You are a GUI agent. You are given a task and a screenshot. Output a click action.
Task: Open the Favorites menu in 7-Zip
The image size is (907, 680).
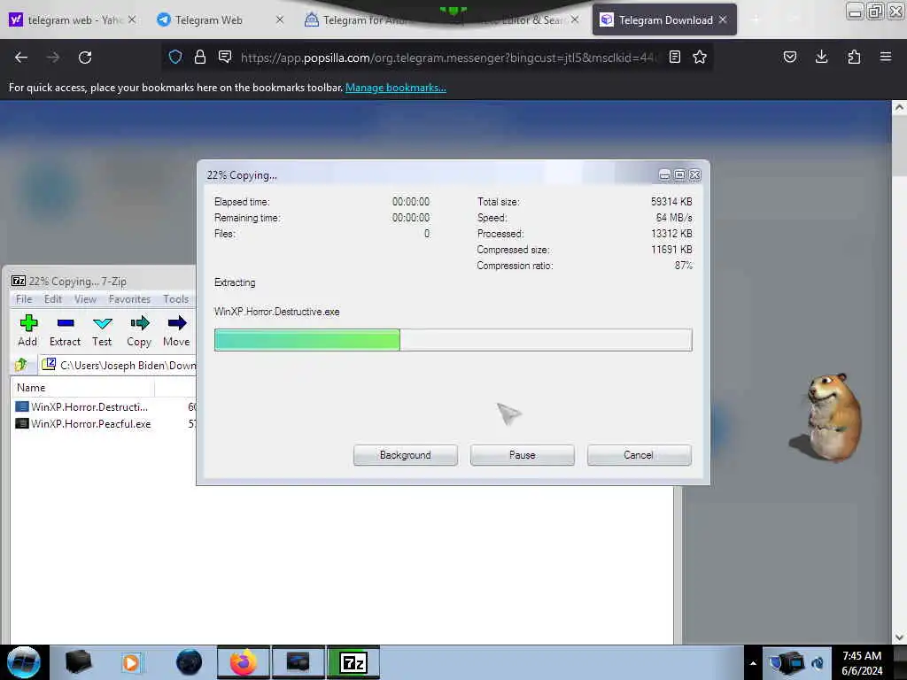[129, 299]
